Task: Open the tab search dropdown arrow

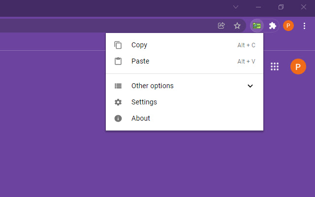Action: (x=236, y=7)
